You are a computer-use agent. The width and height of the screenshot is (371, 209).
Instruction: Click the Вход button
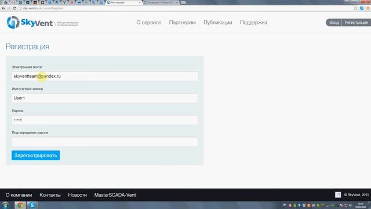point(334,23)
